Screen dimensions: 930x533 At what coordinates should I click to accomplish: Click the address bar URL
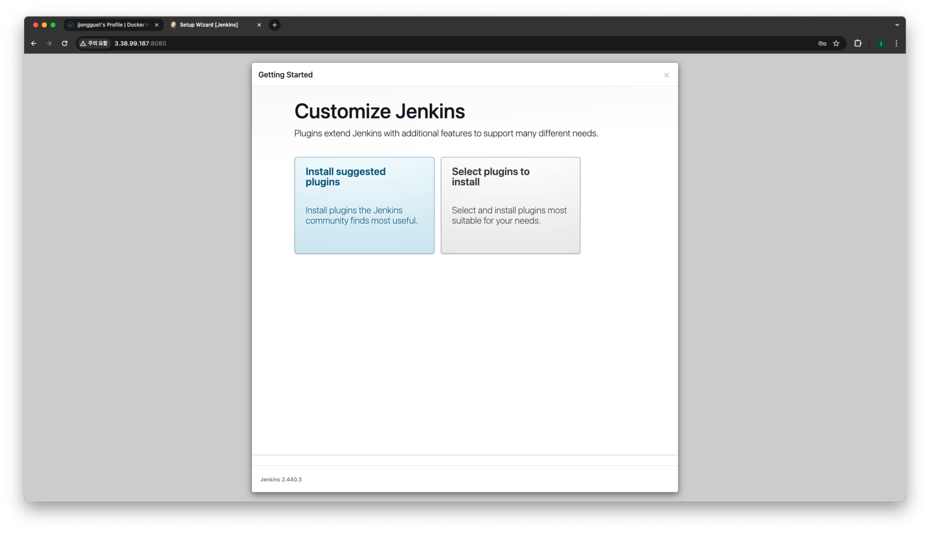[x=140, y=43]
